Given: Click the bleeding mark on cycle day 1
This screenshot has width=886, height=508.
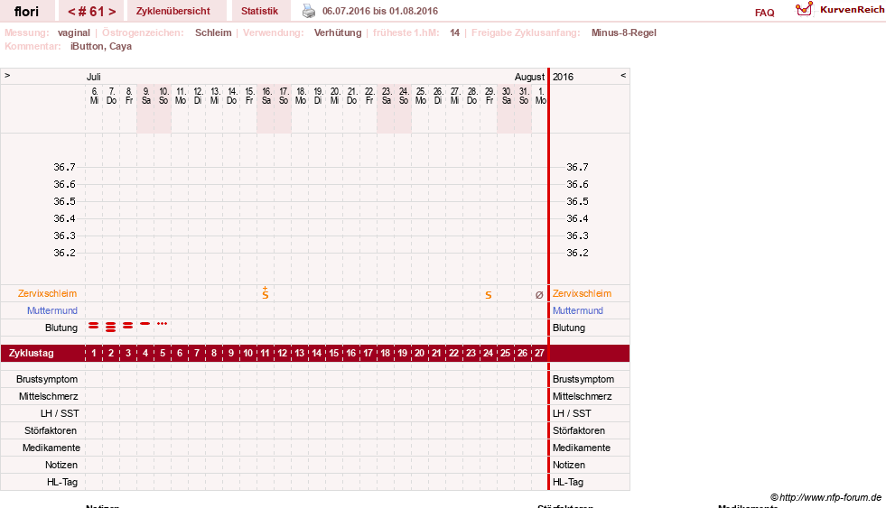Looking at the screenshot, I should [94, 326].
